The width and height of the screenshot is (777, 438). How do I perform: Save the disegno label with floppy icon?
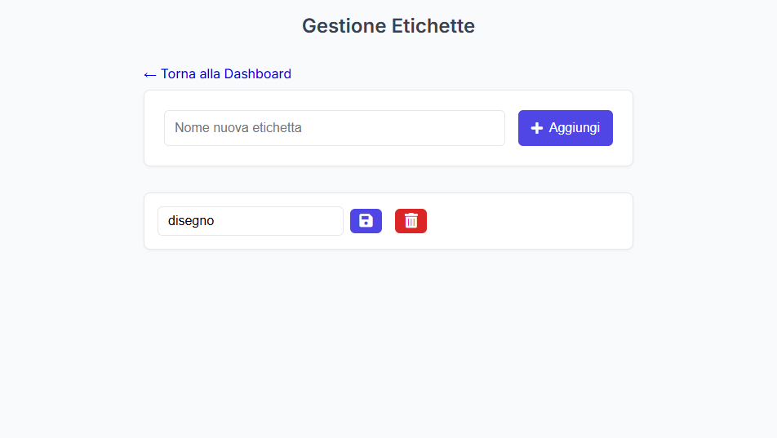[366, 221]
